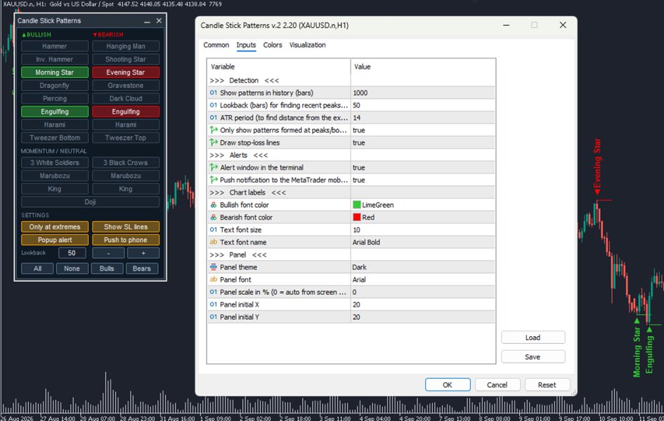The width and height of the screenshot is (664, 421).
Task: Enable Hammer pattern detection
Action: point(55,46)
